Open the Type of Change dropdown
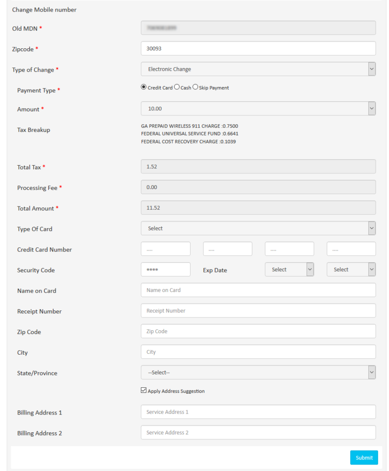 click(x=258, y=69)
